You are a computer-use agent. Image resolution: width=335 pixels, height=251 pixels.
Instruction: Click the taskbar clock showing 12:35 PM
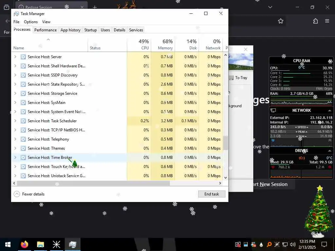tap(307, 244)
